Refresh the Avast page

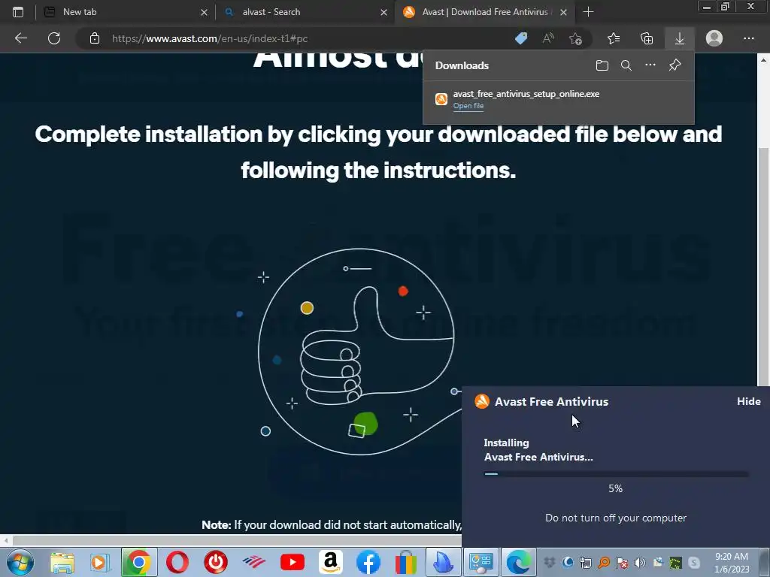point(54,38)
